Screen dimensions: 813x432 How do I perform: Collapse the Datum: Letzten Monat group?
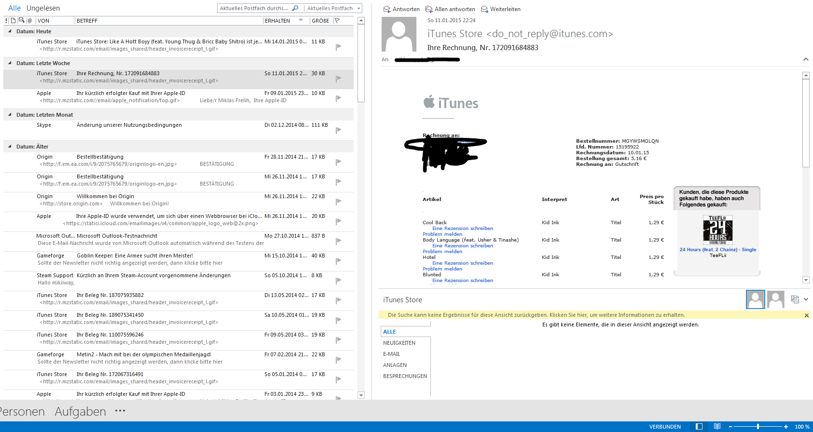point(10,114)
